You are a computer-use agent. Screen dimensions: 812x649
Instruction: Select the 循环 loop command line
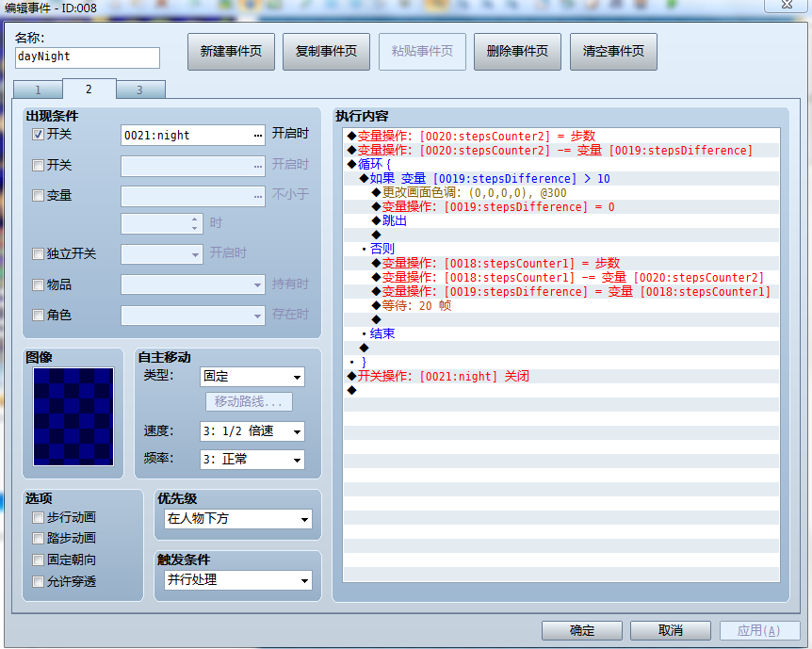click(x=561, y=164)
